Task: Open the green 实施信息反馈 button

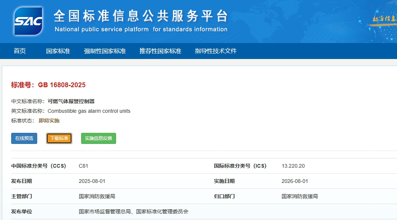Action: (x=99, y=138)
